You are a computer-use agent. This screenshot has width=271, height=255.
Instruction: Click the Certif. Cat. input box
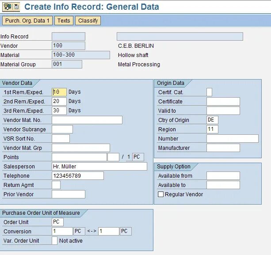coord(209,92)
